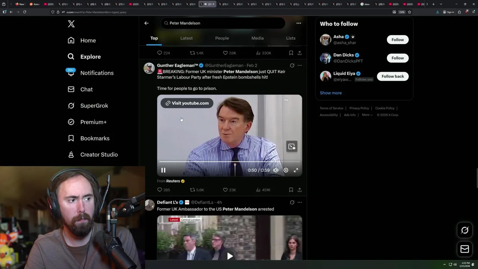Click the back arrow beside search box
The height and width of the screenshot is (269, 478).
(x=146, y=23)
